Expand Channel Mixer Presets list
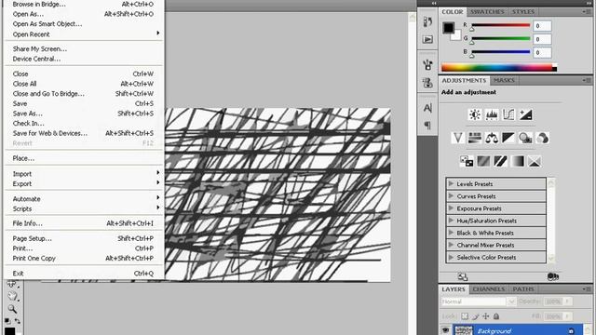 [451, 245]
